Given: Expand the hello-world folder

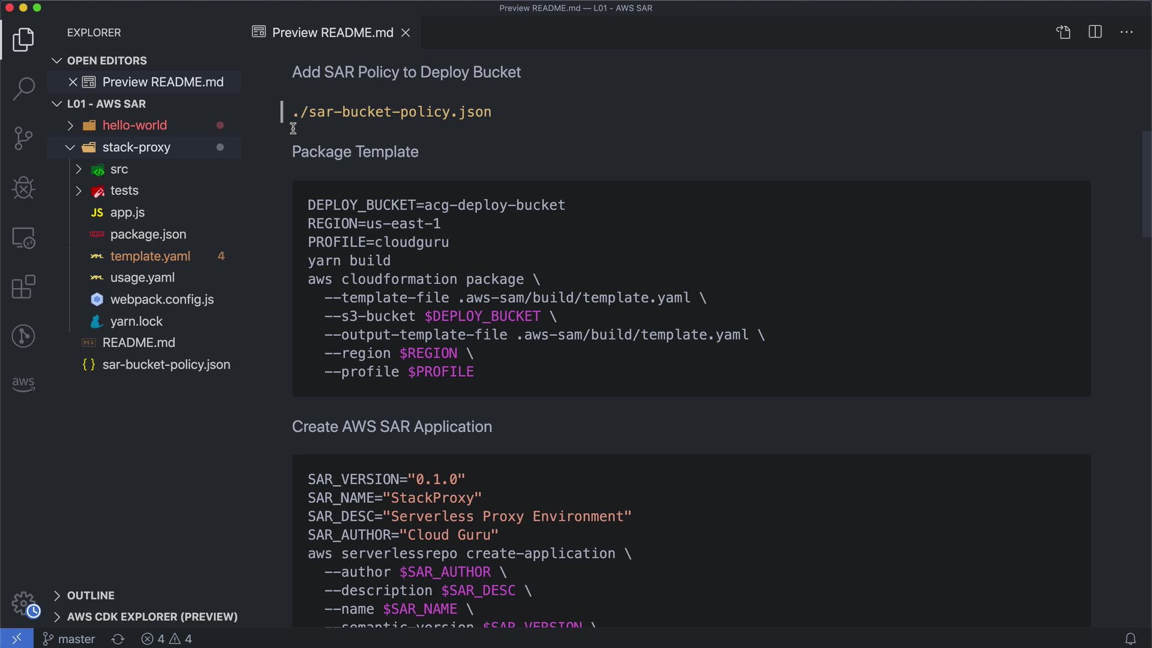Looking at the screenshot, I should tap(134, 125).
